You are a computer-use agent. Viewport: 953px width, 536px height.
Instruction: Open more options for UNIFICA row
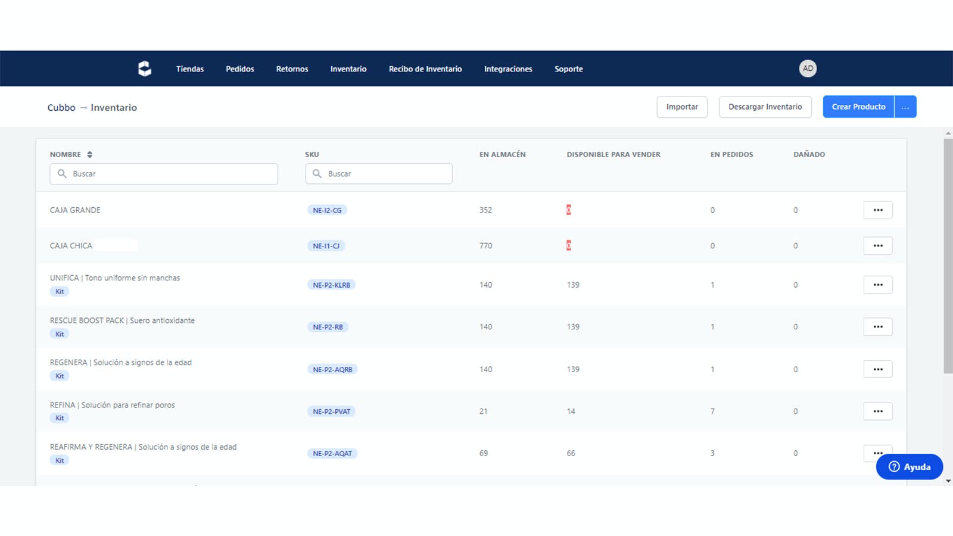(878, 285)
